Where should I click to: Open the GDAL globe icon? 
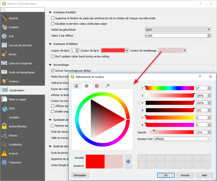coord(4,108)
